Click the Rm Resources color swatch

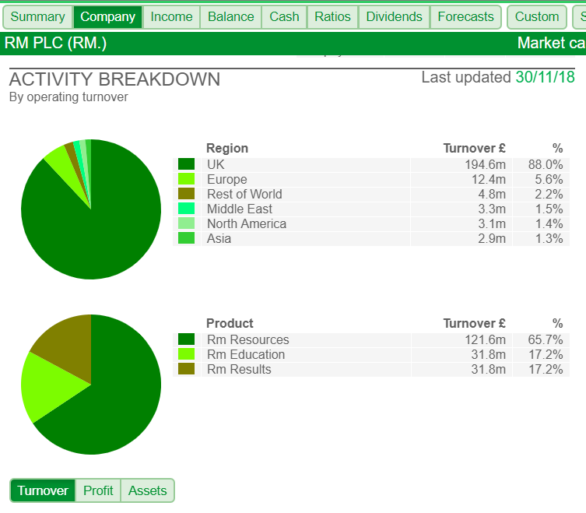click(x=186, y=339)
